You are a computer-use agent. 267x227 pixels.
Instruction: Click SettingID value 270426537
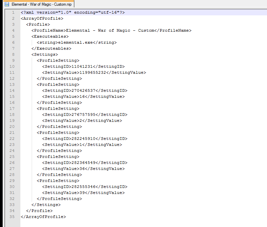(x=83, y=90)
